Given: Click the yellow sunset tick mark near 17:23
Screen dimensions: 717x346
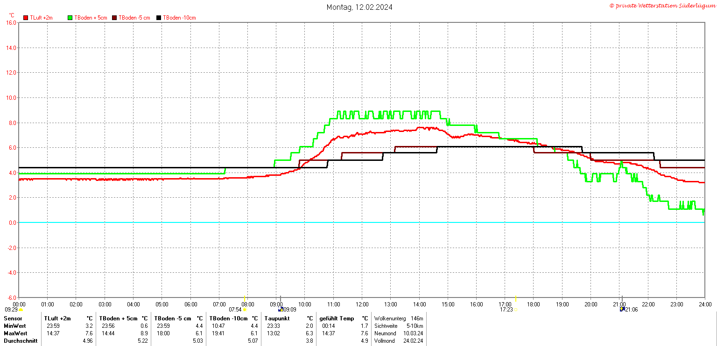Looking at the screenshot, I should (x=515, y=298).
